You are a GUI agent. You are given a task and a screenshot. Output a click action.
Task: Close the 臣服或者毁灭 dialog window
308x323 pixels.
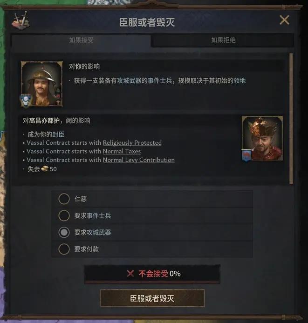284,20
